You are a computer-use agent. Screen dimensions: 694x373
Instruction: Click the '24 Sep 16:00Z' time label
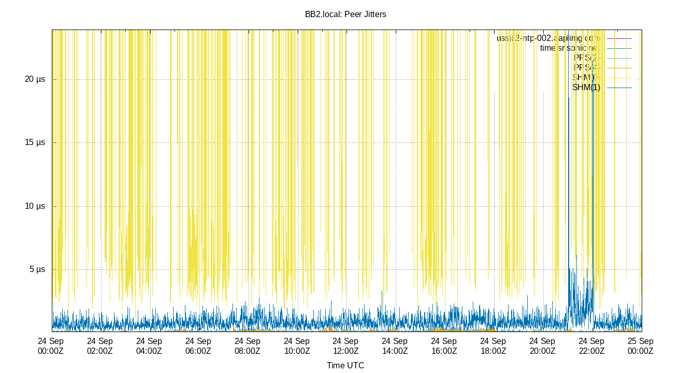[x=444, y=346]
